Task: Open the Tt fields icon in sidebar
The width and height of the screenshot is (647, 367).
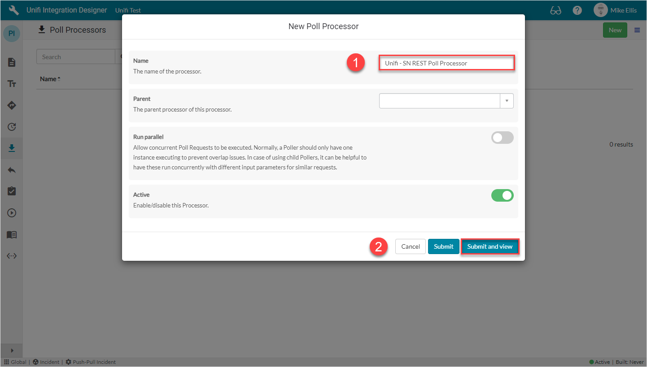Action: coord(11,83)
